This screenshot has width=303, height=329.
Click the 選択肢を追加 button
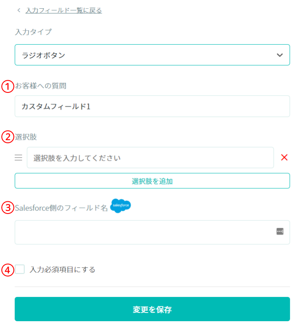pyautogui.click(x=152, y=181)
